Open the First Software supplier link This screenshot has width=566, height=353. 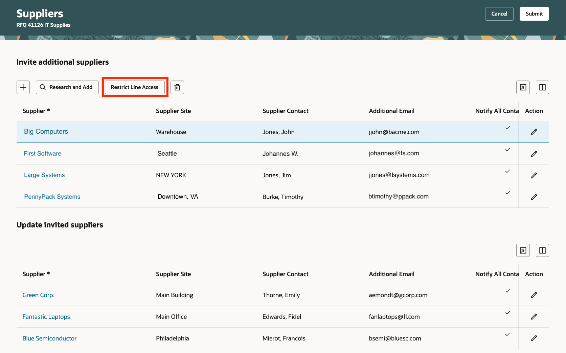42,154
